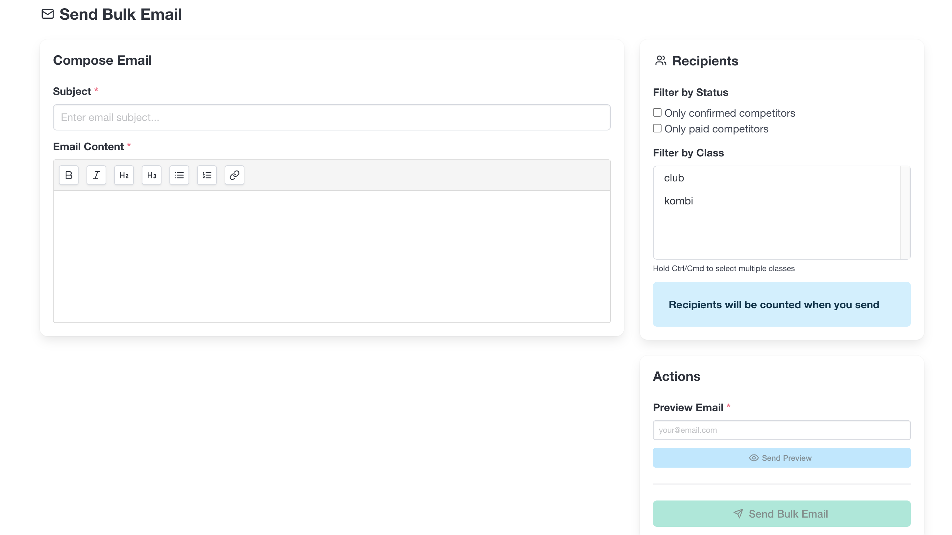The image size is (952, 535).
Task: Enable Only confirmed competitors filter
Action: click(x=657, y=112)
